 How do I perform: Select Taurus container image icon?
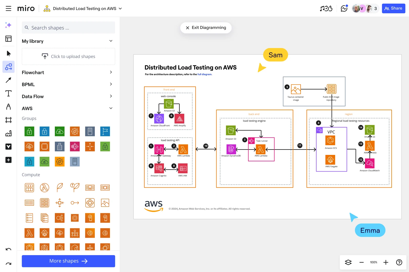[296, 89]
